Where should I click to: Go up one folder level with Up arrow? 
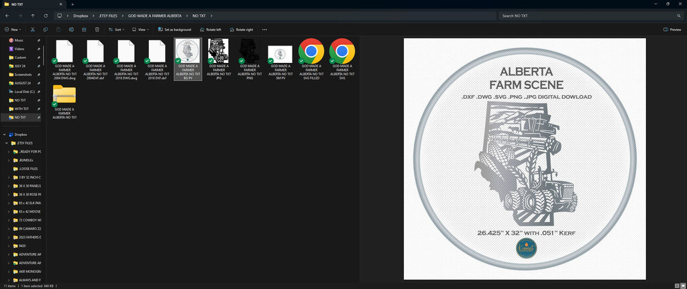(33, 15)
